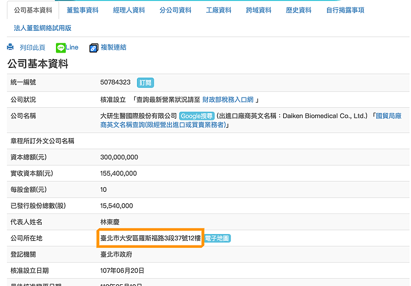Open 法人董監網絡試用版 tab
Viewport: 411px width, 286px height.
point(42,28)
